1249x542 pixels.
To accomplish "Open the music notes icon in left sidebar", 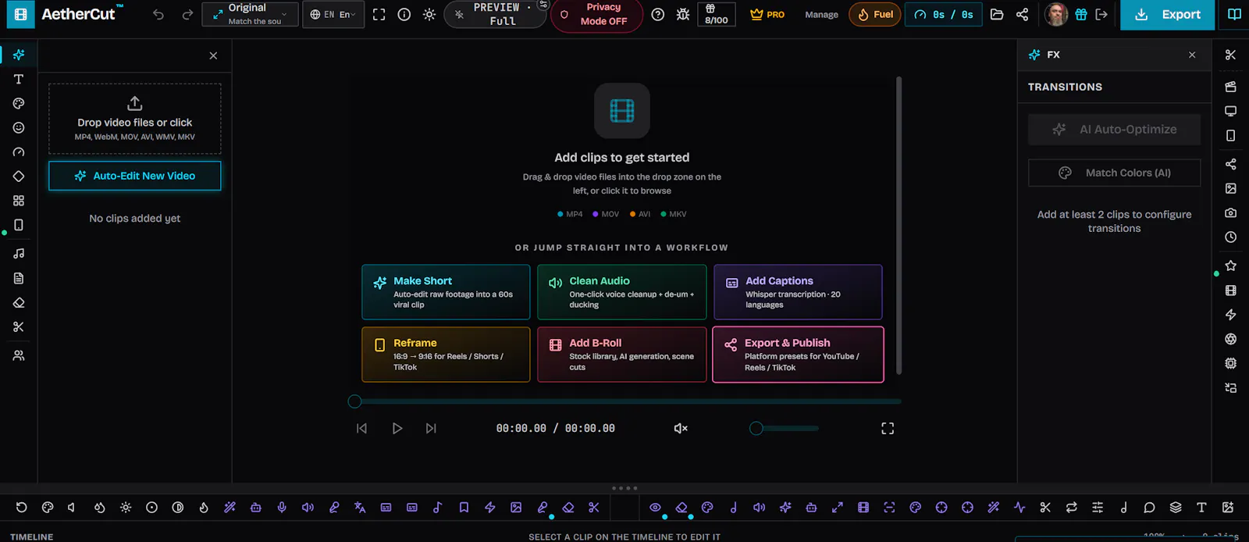I will pos(19,253).
